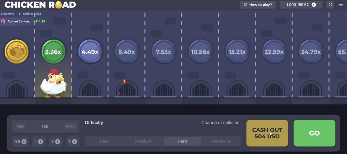
Task: Choose the Hard difficulty option
Action: (182, 141)
